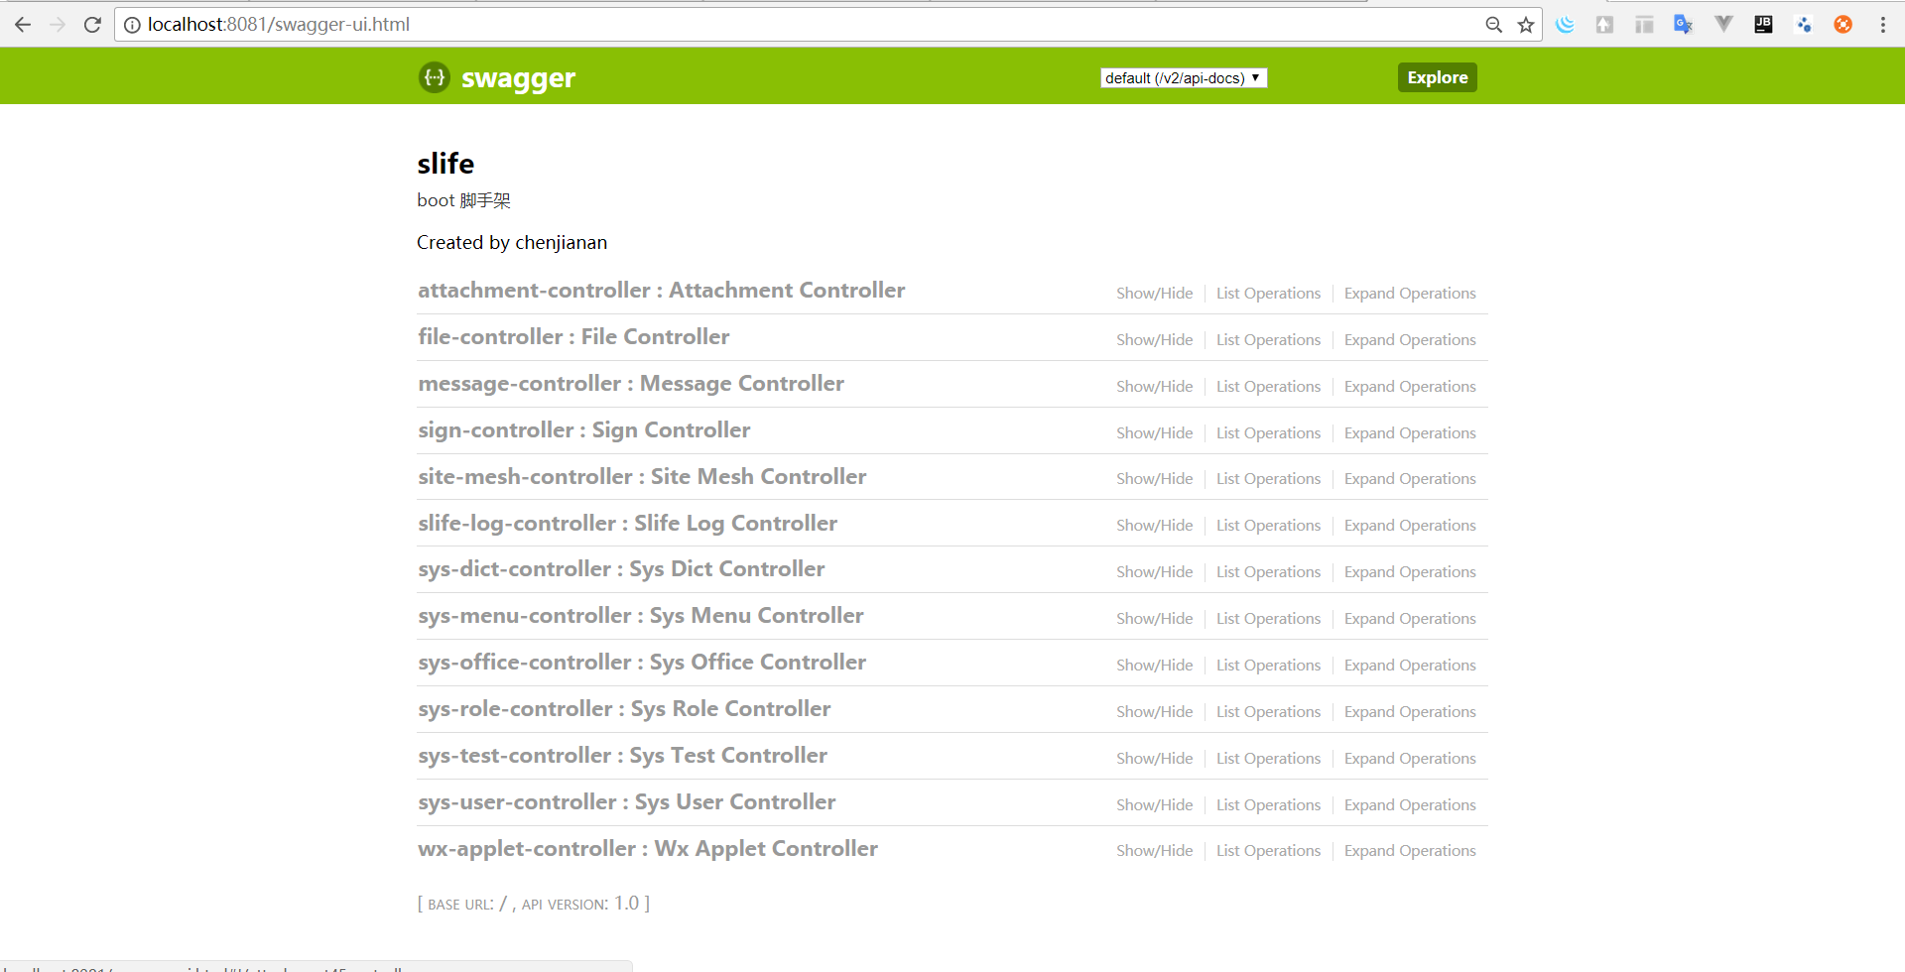1905x972 pixels.
Task: Expand sign-controller section
Action: pyautogui.click(x=583, y=430)
